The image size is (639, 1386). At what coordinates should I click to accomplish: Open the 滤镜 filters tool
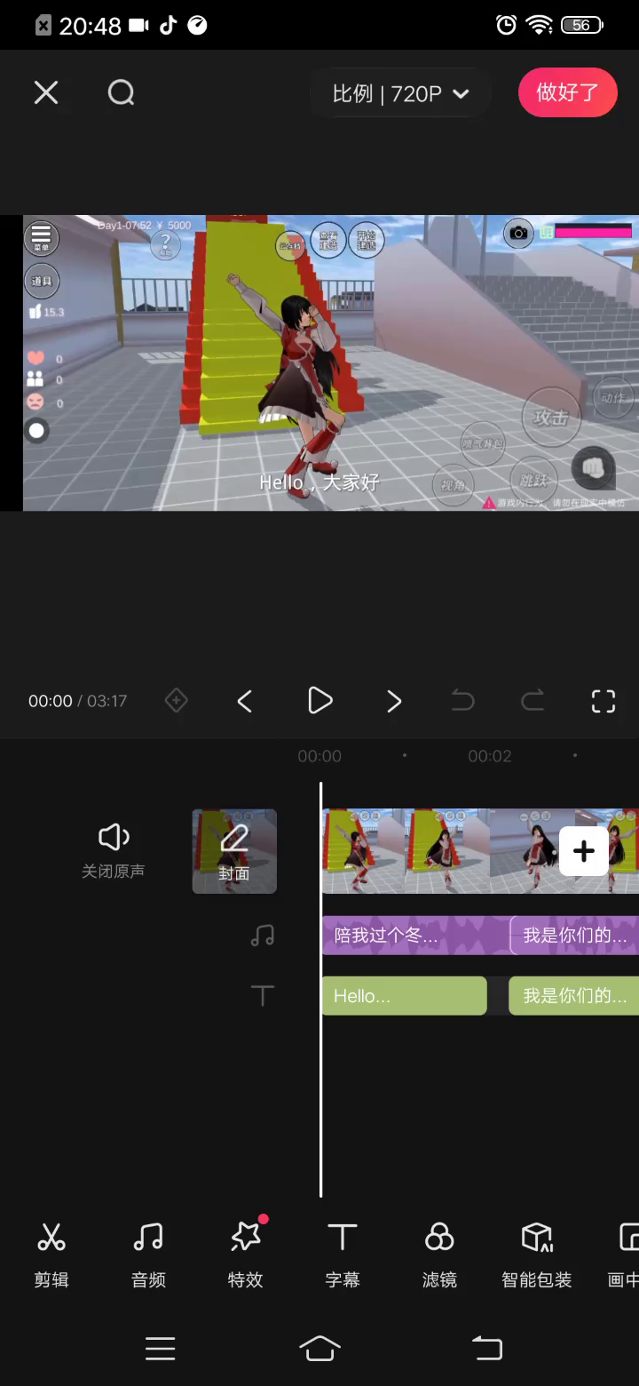439,1255
